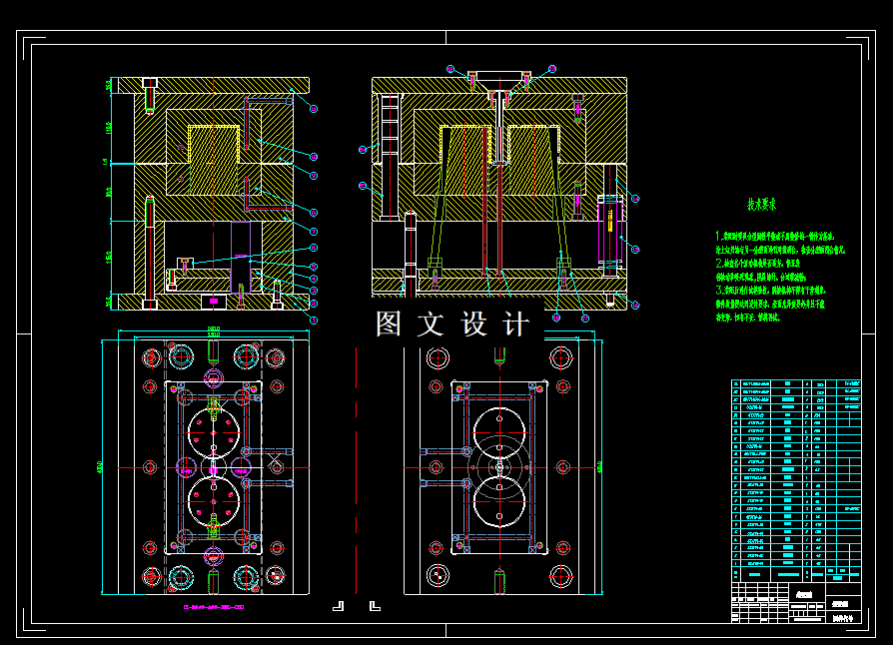
Task: Click the right L-shaped section mark at bottom center
Action: [x=375, y=606]
